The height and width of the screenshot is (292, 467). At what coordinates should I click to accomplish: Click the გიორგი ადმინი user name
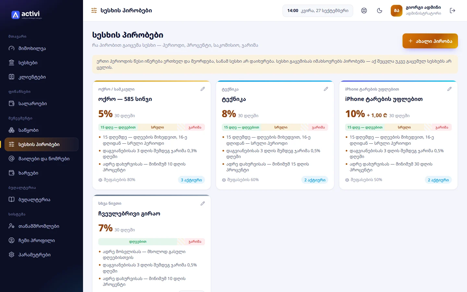[423, 7]
